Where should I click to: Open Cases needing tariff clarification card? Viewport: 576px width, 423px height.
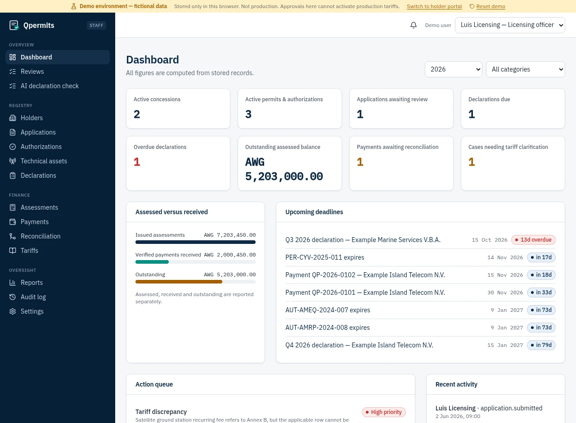click(x=513, y=163)
